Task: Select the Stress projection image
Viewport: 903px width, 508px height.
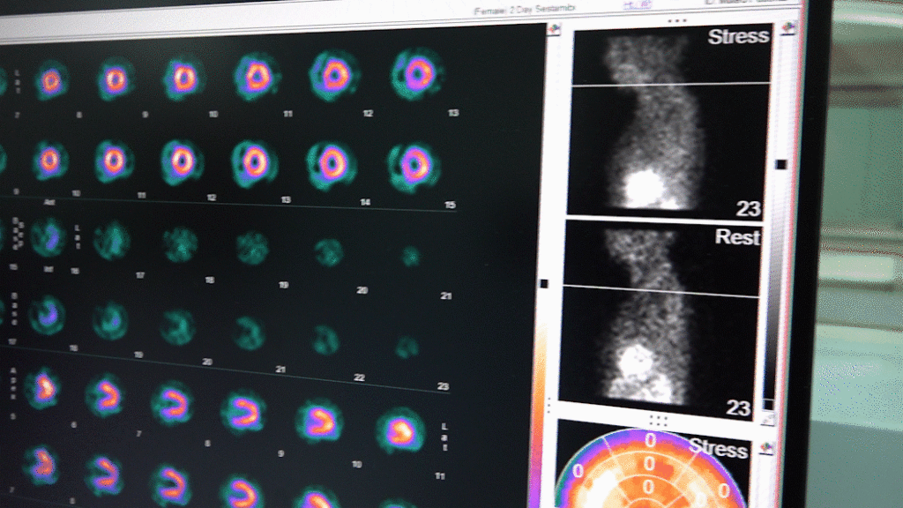Action: [670, 120]
